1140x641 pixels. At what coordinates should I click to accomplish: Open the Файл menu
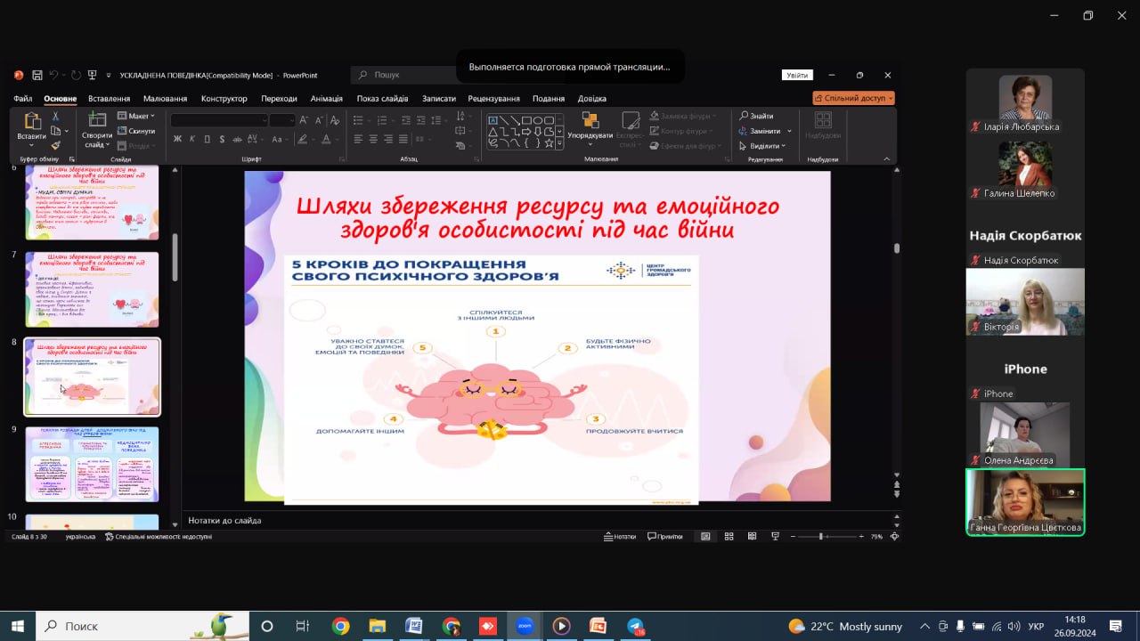[x=23, y=99]
